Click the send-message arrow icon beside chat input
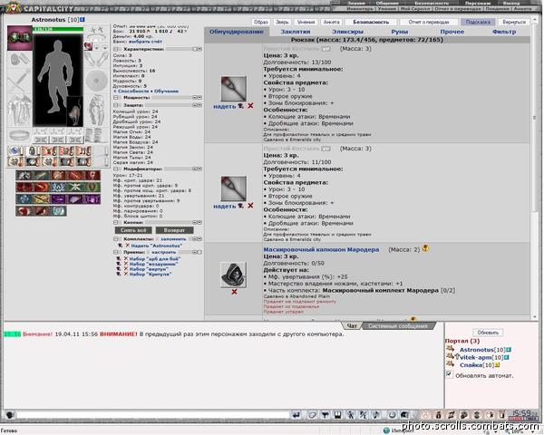This screenshot has height=435, width=544. tap(296, 415)
